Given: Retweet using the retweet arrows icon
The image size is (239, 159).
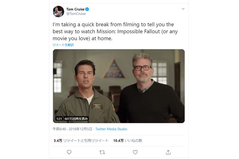Looking at the screenshot, I should point(102,152).
